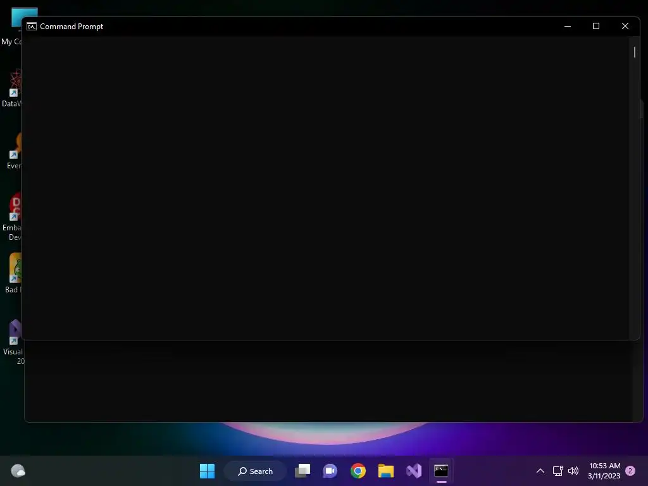Screen dimensions: 648x486
Task: Open notifications badge showing 2
Action: pyautogui.click(x=630, y=471)
